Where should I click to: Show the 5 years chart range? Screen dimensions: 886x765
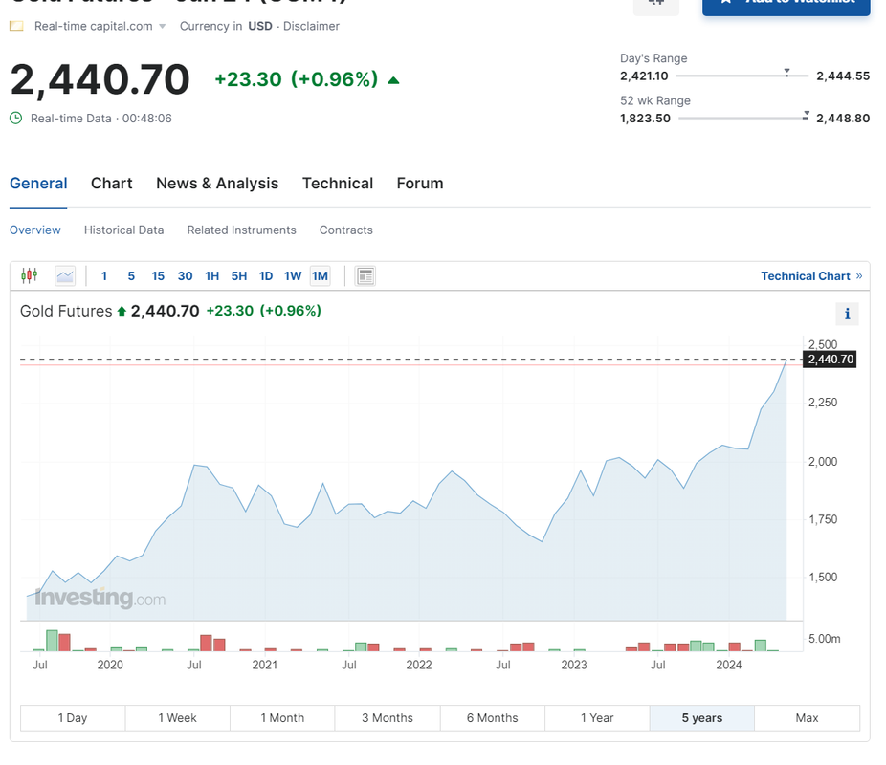pyautogui.click(x=701, y=717)
